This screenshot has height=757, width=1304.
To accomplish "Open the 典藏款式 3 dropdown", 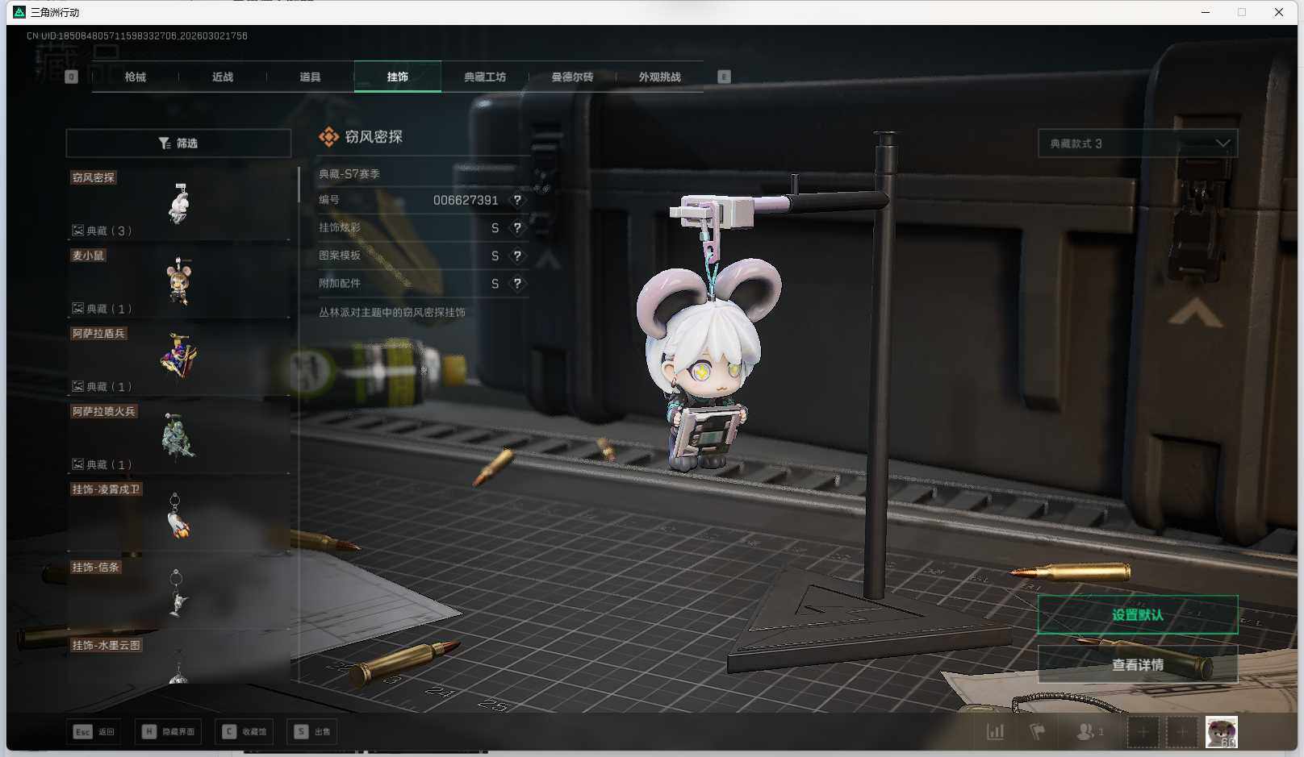I will click(1137, 143).
